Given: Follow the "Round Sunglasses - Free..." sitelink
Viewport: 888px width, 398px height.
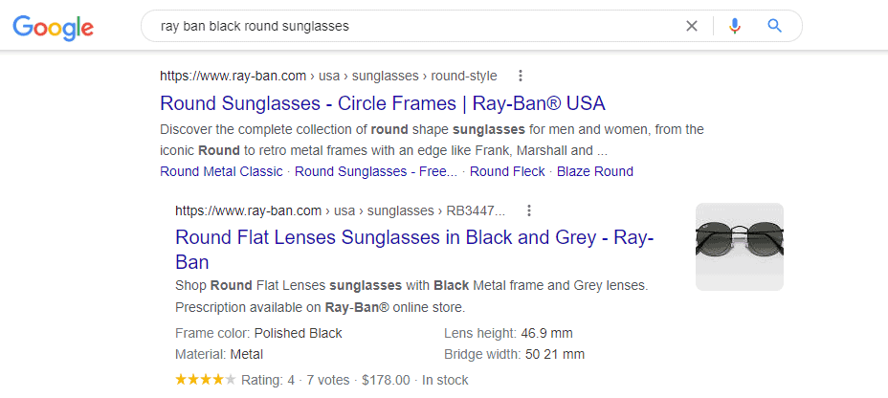Looking at the screenshot, I should click(x=376, y=171).
